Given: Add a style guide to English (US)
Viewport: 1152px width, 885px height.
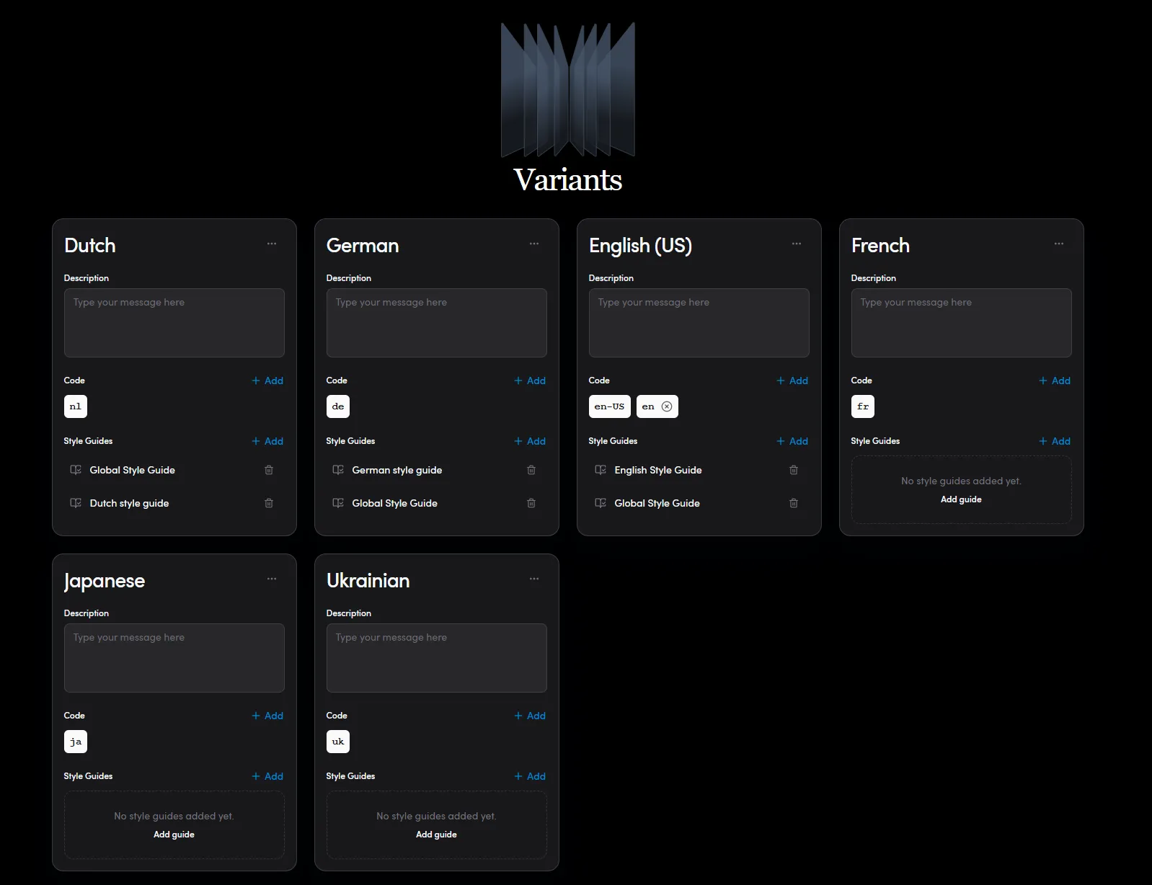Looking at the screenshot, I should 792,441.
